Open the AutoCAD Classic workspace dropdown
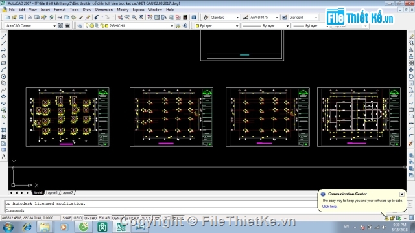 click(30, 26)
